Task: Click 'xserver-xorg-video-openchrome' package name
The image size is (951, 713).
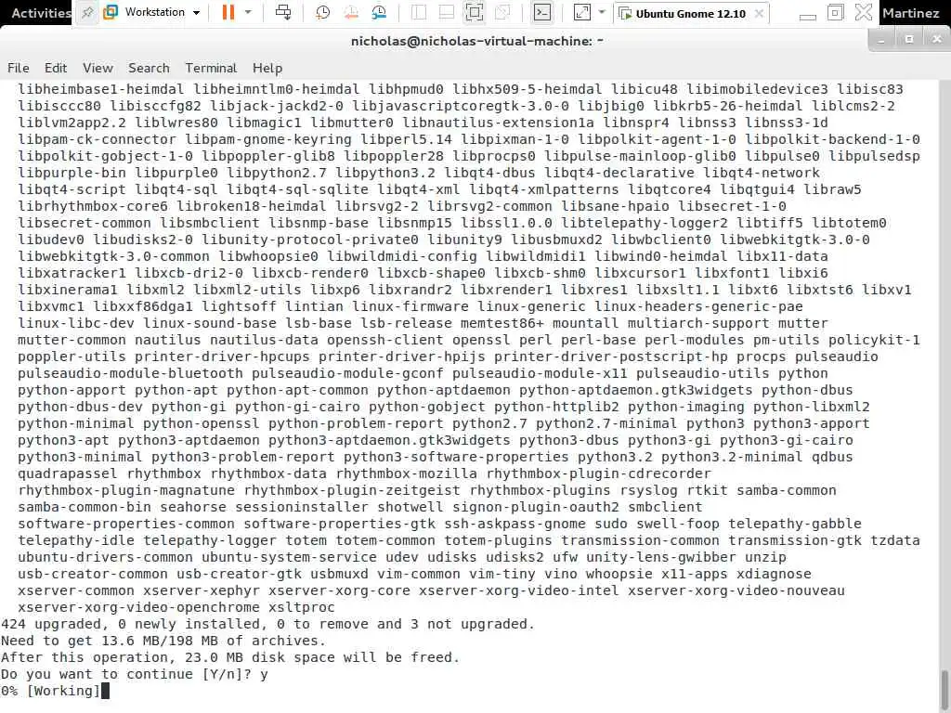Action: (x=138, y=607)
